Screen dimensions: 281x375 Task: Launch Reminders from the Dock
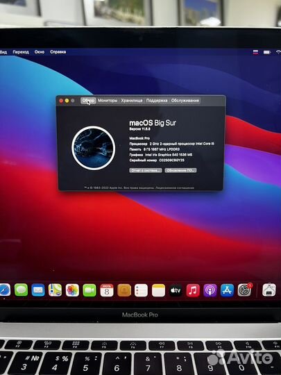[x=142, y=290]
